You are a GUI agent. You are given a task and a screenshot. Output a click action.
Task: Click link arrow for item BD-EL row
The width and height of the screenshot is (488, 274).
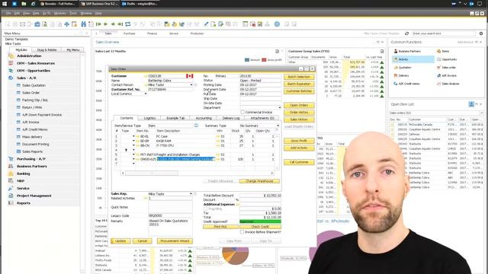point(137,136)
